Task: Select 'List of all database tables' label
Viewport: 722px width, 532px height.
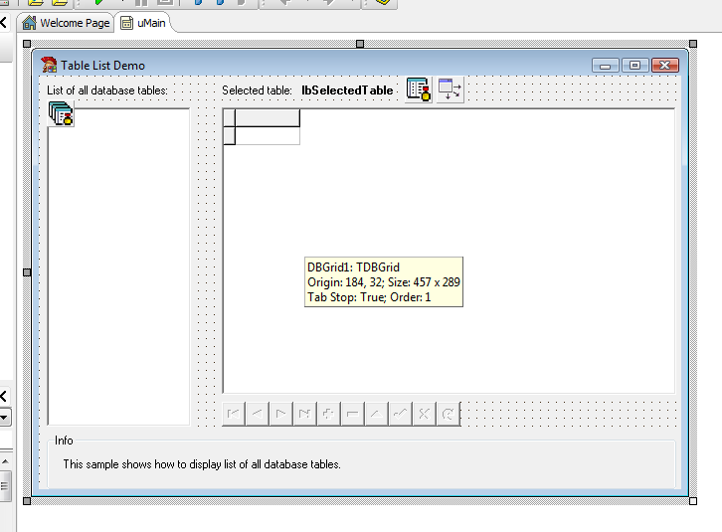Action: 107,90
